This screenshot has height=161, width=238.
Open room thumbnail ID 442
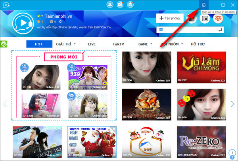pos(41,77)
